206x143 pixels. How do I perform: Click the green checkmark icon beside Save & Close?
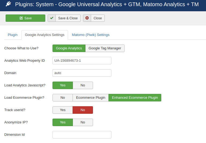52,18
